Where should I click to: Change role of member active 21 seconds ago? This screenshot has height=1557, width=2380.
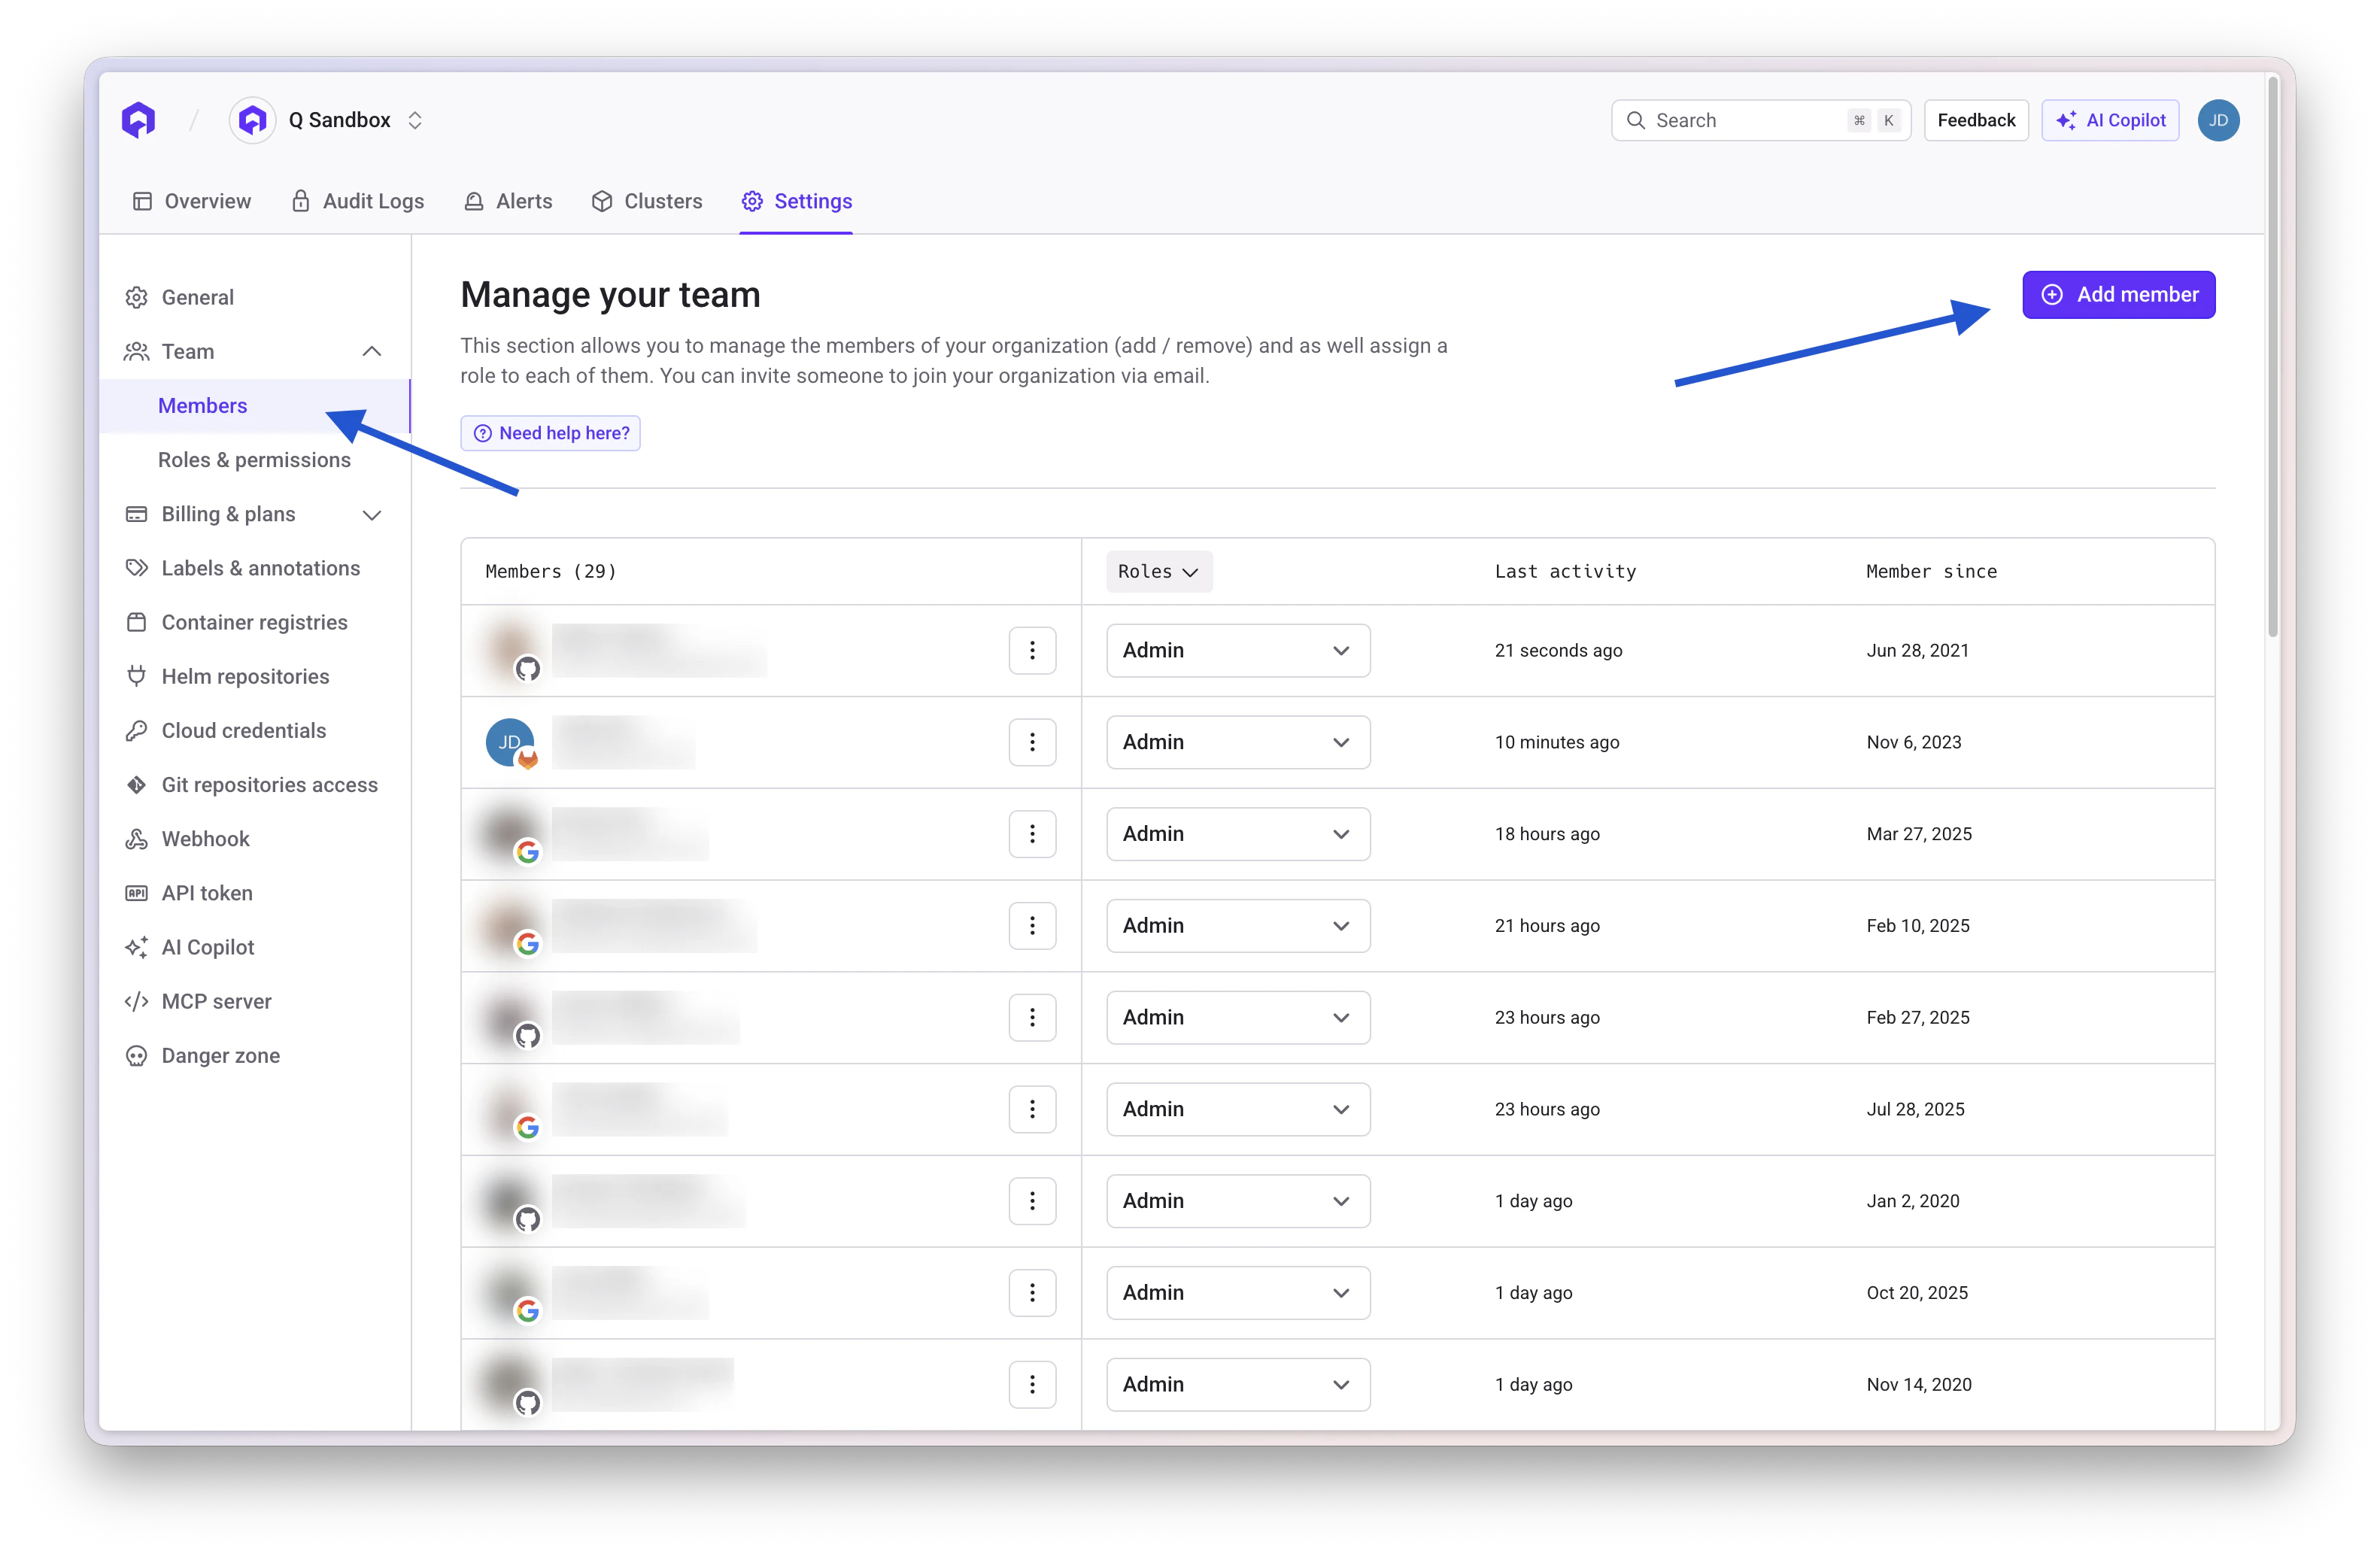(1238, 650)
